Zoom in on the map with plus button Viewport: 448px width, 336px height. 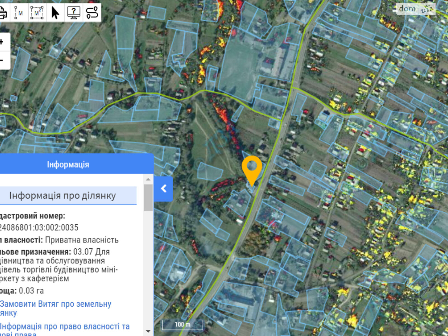(x=3, y=42)
